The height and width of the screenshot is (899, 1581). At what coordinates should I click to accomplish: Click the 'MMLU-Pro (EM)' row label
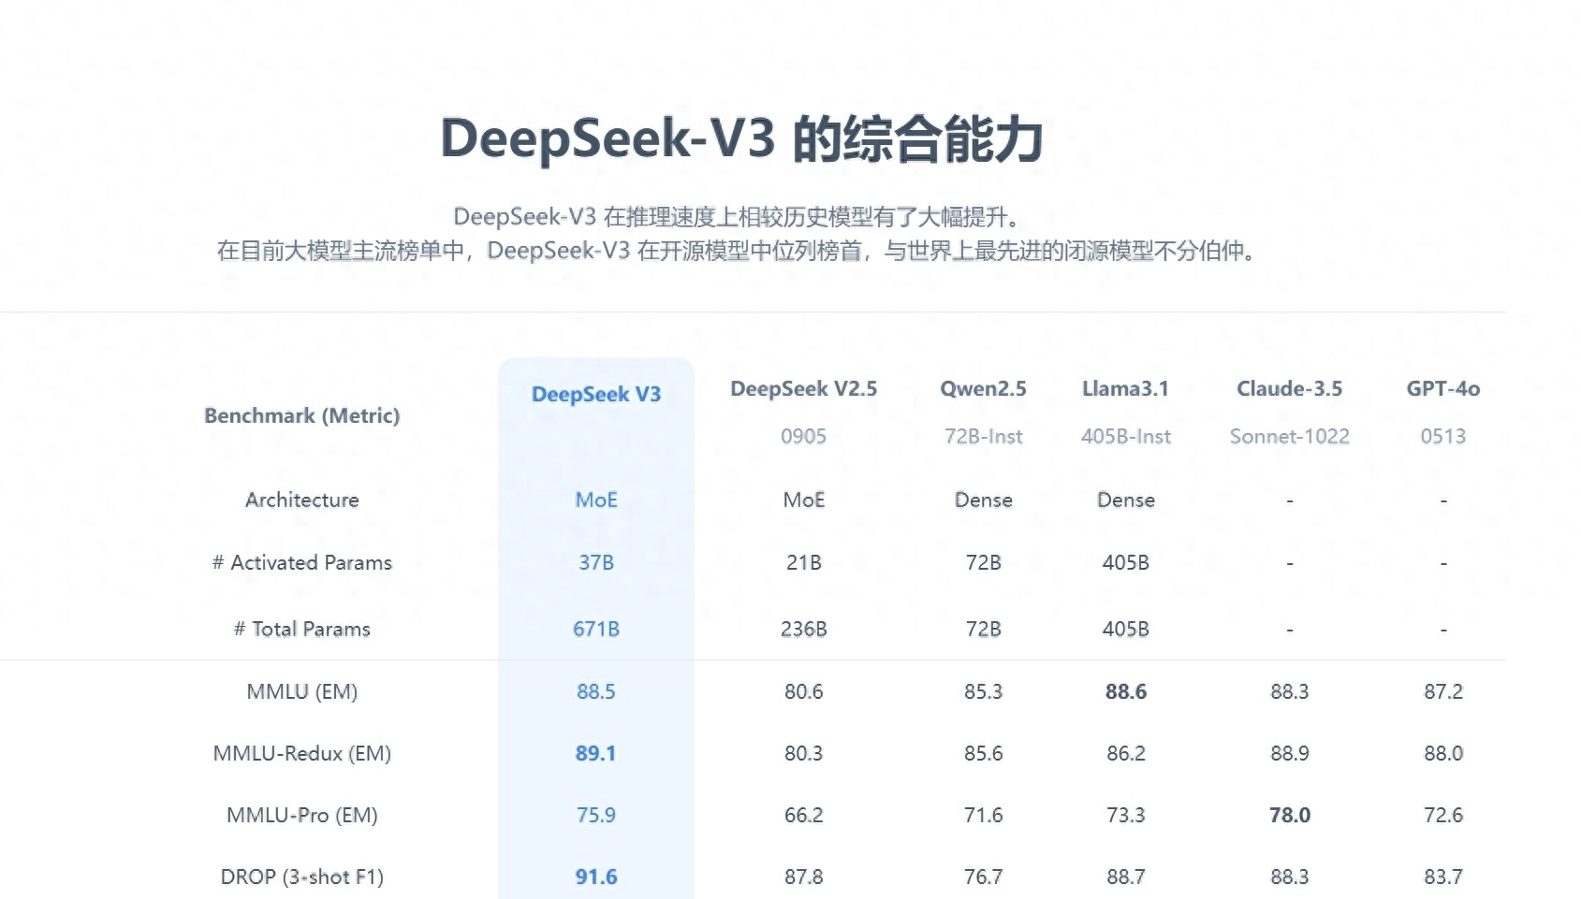[301, 815]
